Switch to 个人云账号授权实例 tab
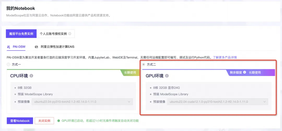Viewport: 282px width, 131px height. click(x=55, y=34)
